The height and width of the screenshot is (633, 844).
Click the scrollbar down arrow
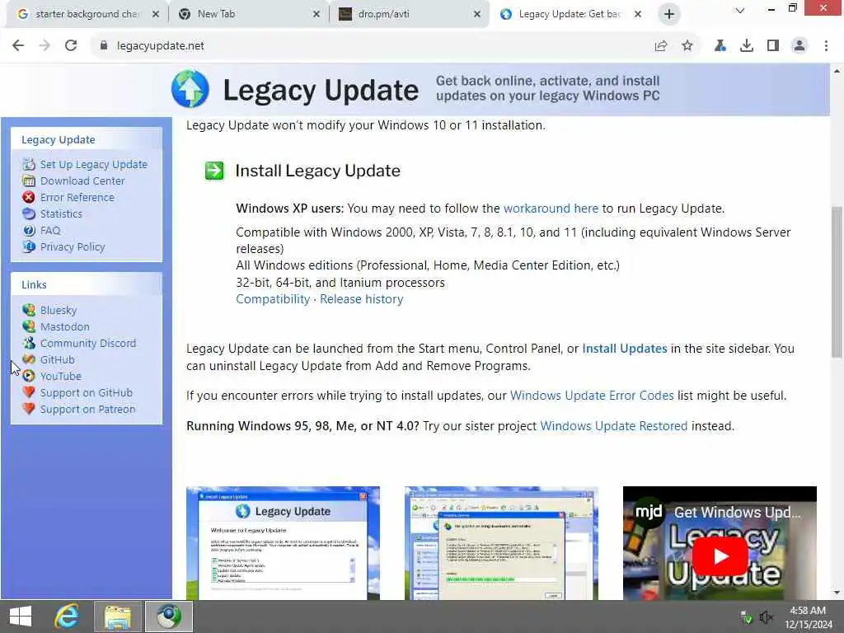point(837,593)
